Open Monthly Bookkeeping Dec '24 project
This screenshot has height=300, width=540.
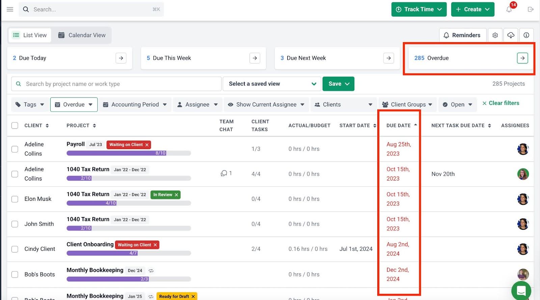[95, 270]
